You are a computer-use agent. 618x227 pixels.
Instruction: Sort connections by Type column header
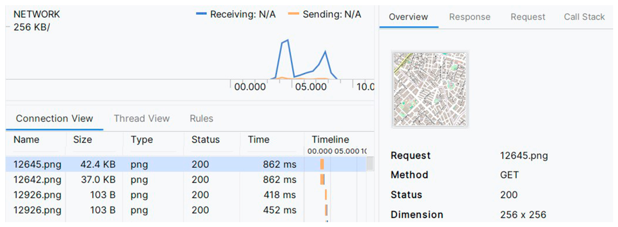click(142, 139)
